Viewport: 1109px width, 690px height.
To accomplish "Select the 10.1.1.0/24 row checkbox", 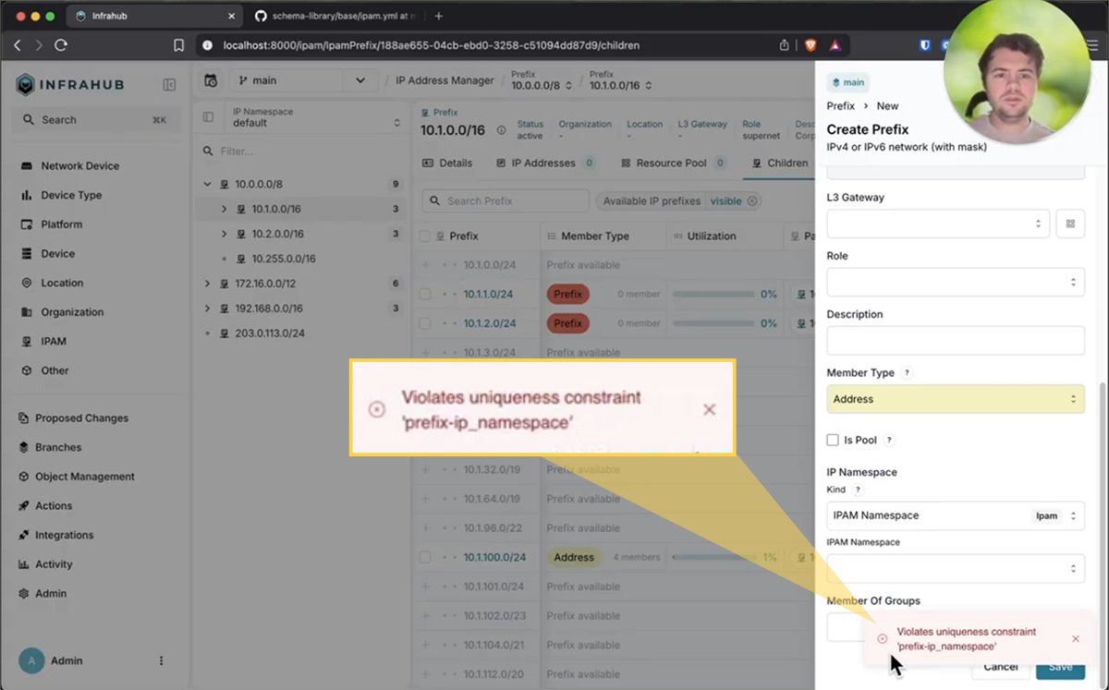I will 425,295.
